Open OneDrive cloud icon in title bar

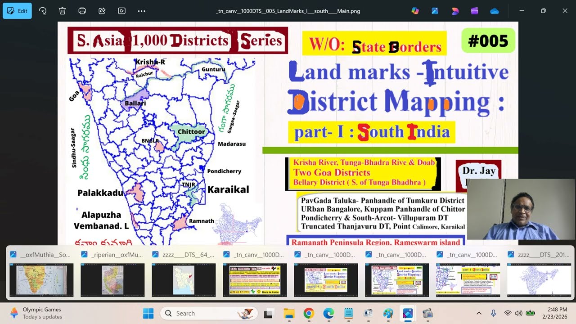pyautogui.click(x=495, y=11)
